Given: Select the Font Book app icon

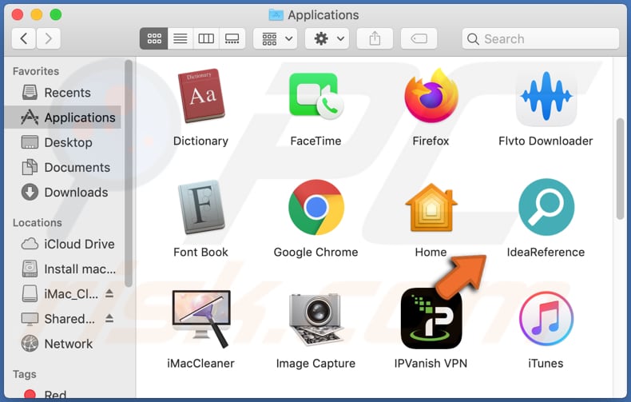Looking at the screenshot, I should (x=200, y=207).
